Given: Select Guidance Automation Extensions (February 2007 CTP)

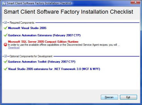Looking at the screenshot, I should (44, 35).
